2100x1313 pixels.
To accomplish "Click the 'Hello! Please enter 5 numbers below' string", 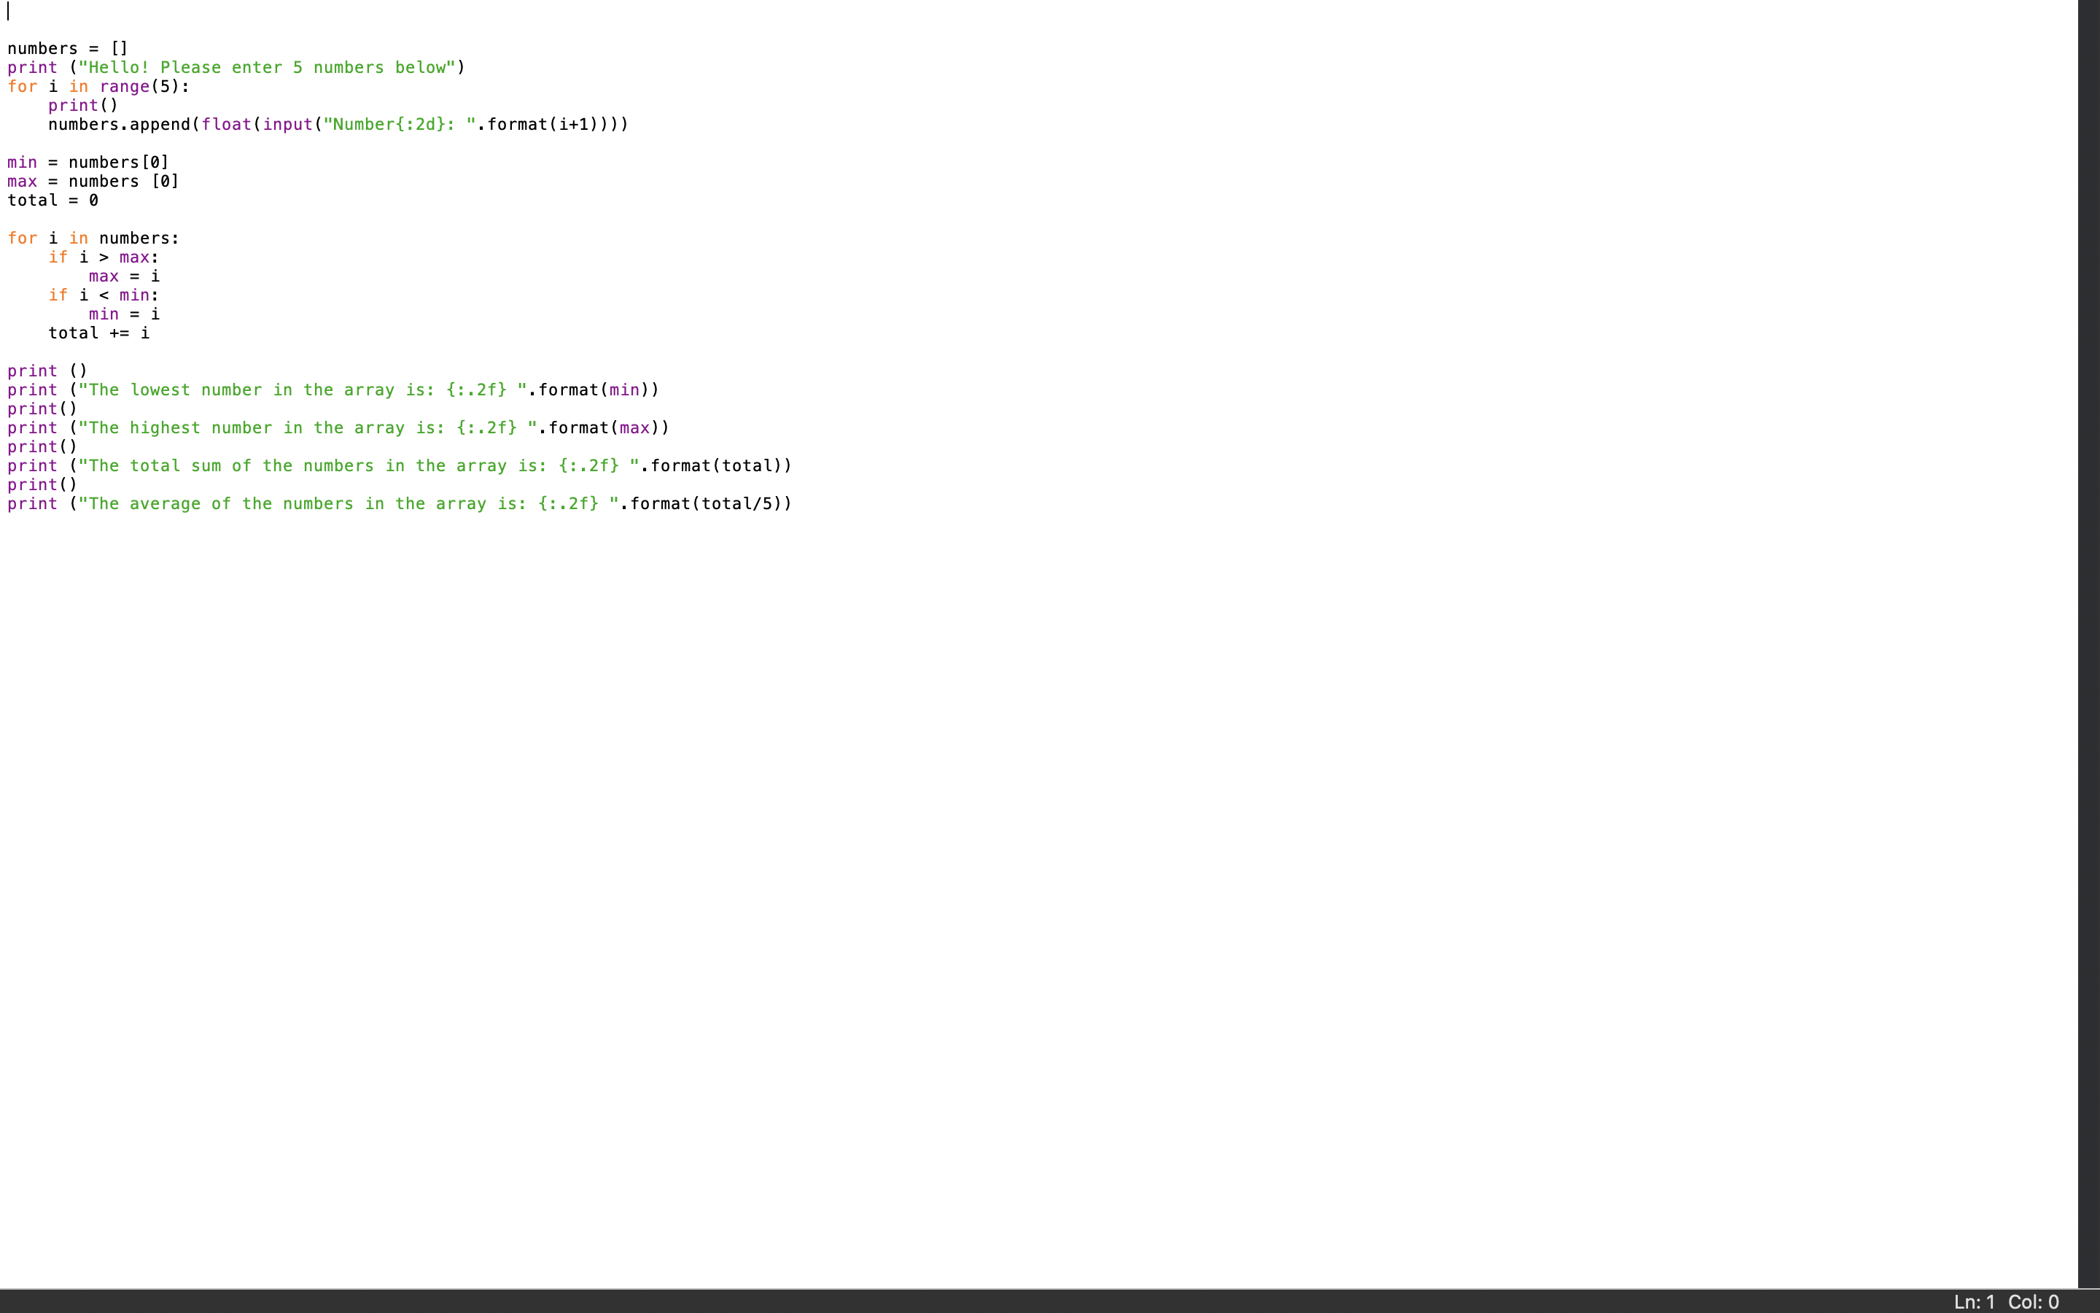I will pyautogui.click(x=265, y=68).
